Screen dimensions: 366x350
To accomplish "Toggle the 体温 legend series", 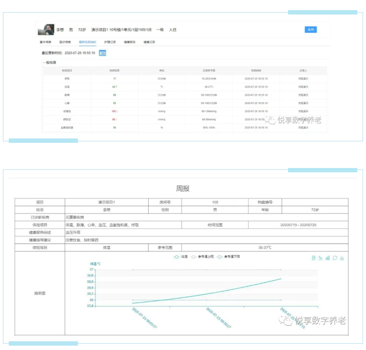I will pos(181,257).
